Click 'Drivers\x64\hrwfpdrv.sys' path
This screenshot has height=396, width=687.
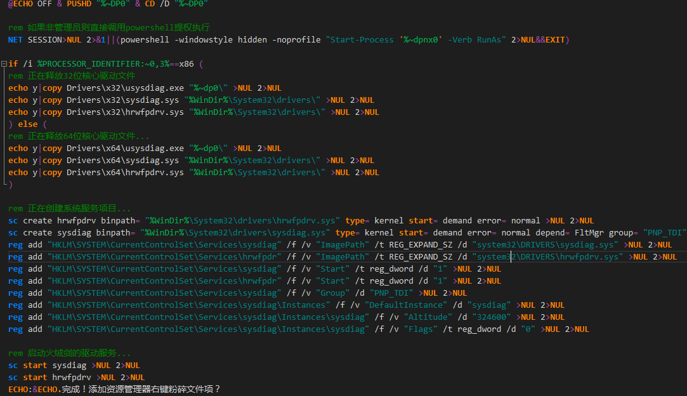click(x=126, y=173)
